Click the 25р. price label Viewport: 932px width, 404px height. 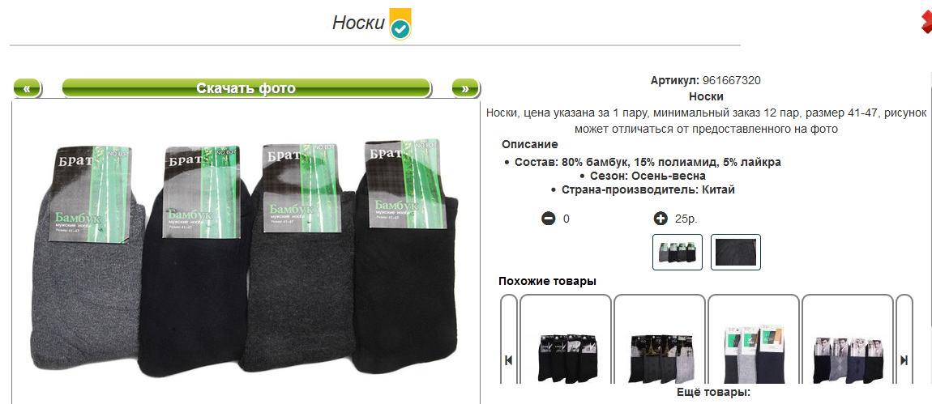686,219
